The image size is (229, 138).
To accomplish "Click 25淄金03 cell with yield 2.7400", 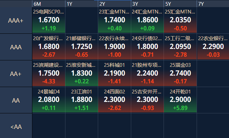I will 180,73.
